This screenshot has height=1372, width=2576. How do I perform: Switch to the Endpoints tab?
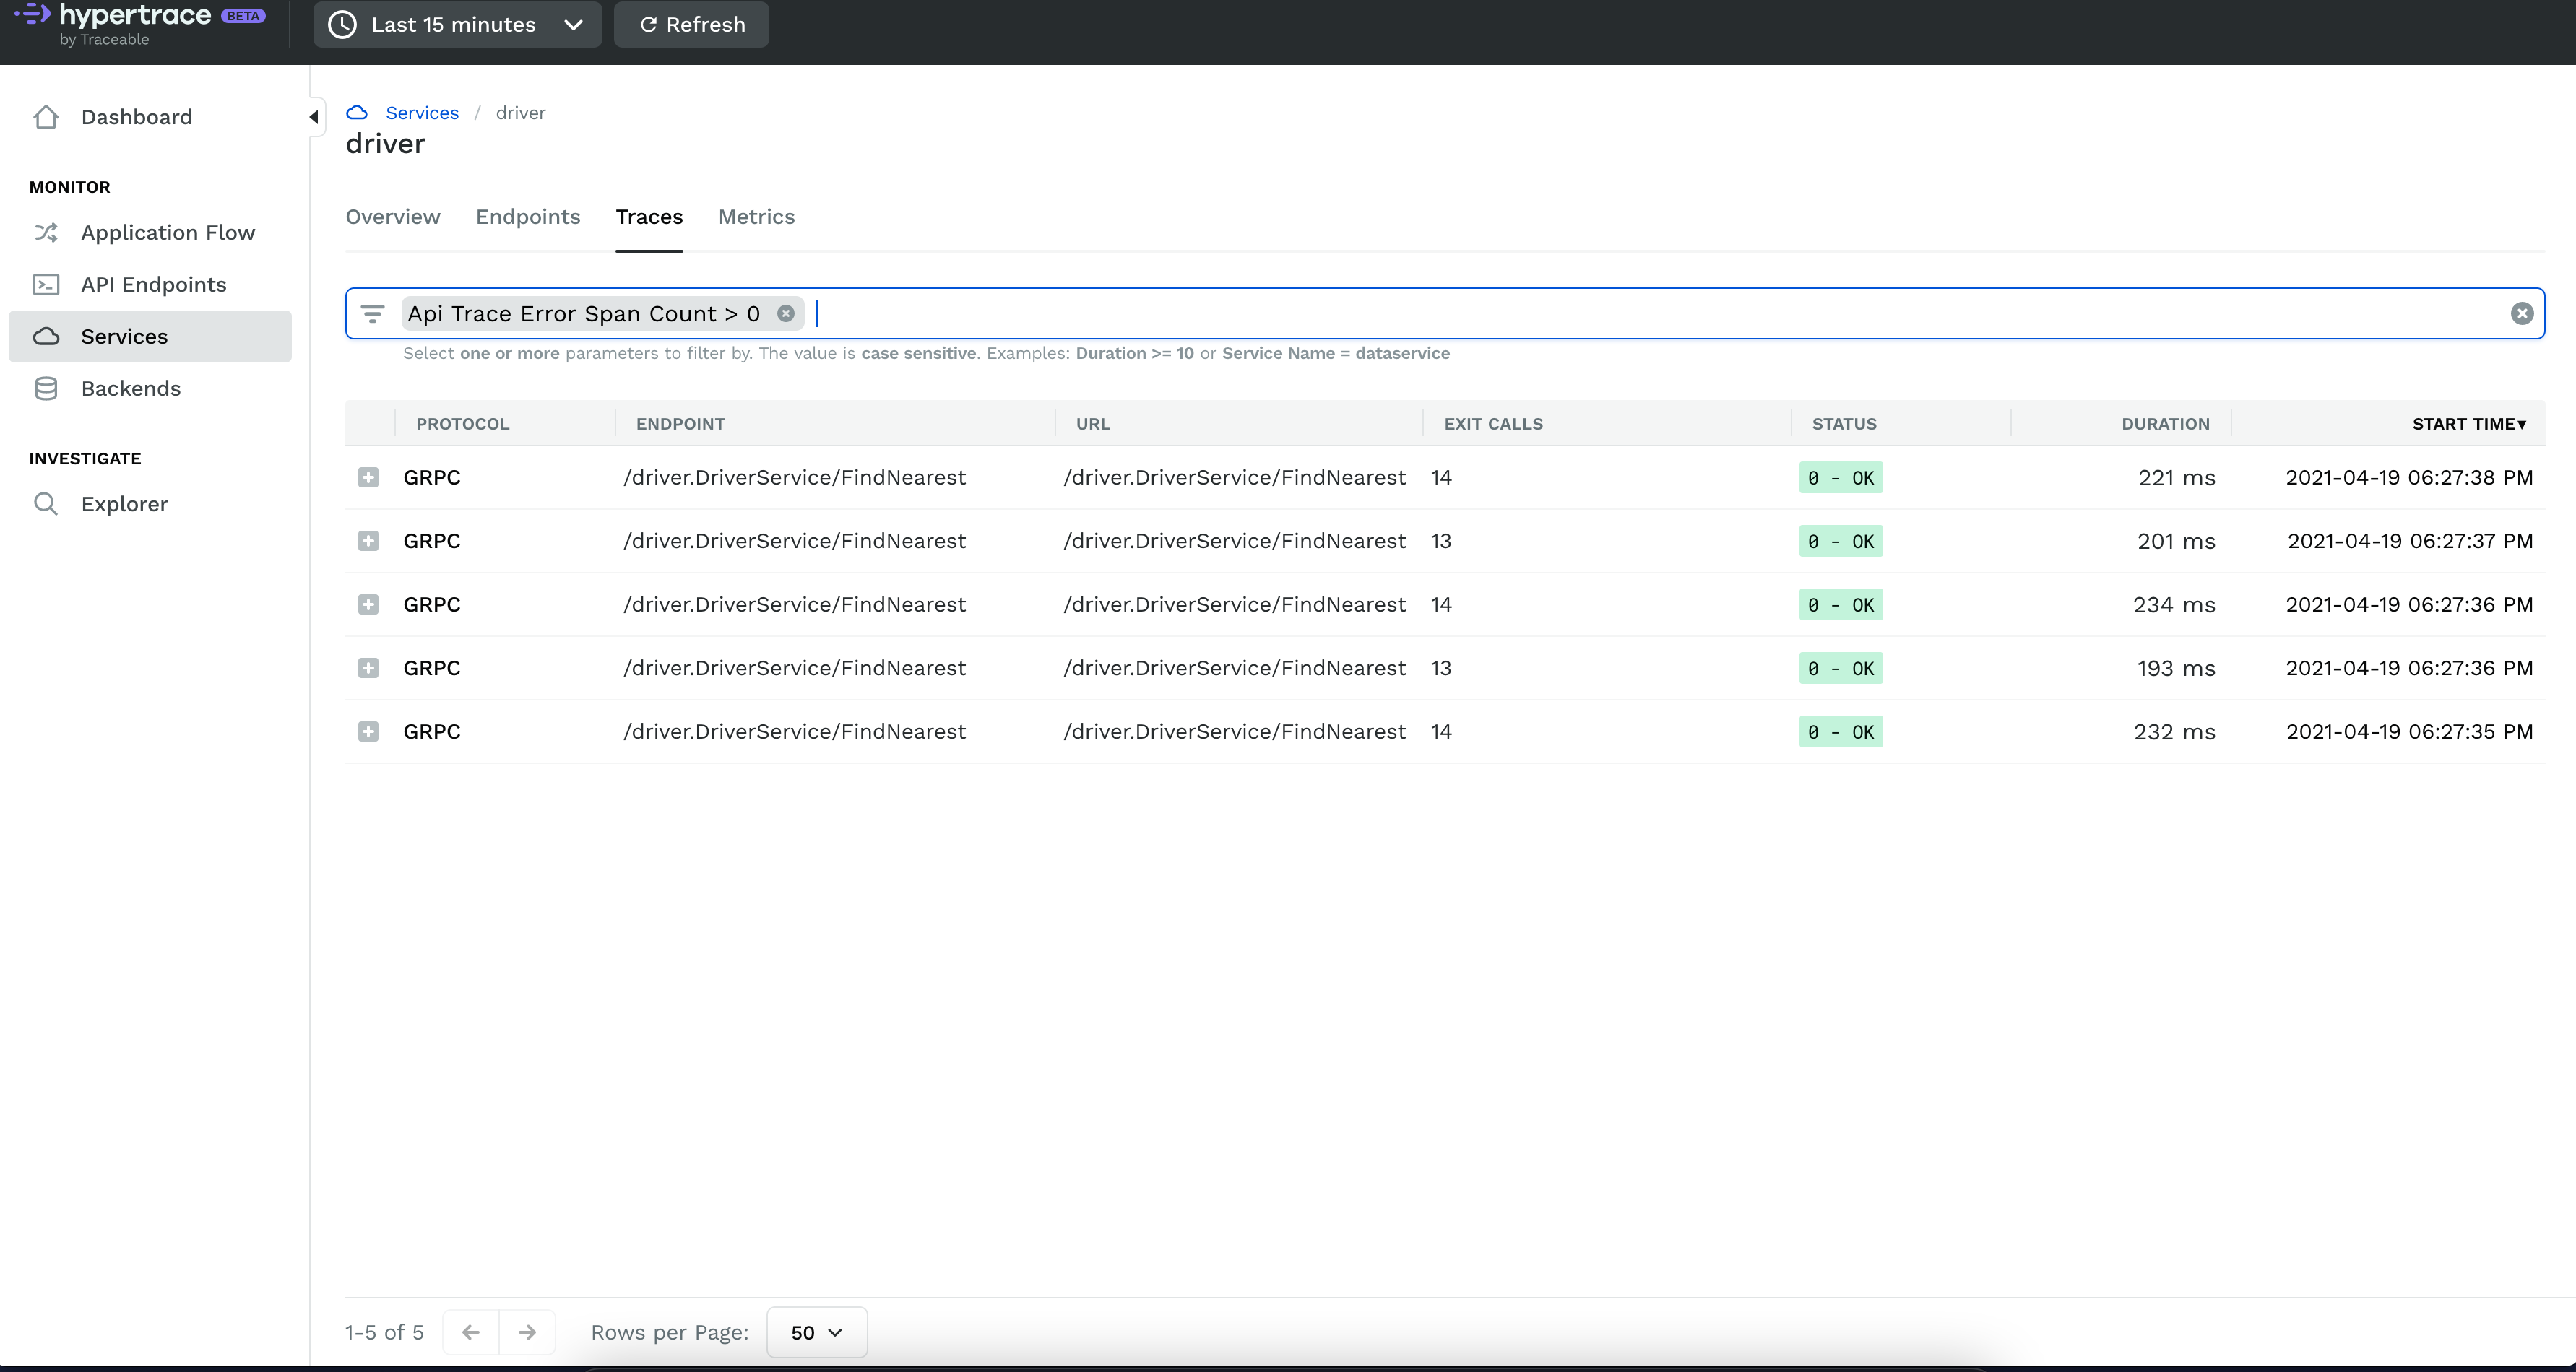527,217
